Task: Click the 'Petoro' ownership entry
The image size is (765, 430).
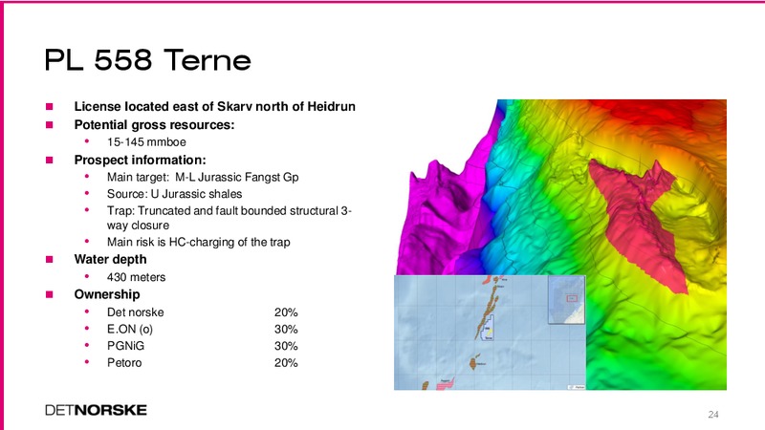Action: [124, 363]
